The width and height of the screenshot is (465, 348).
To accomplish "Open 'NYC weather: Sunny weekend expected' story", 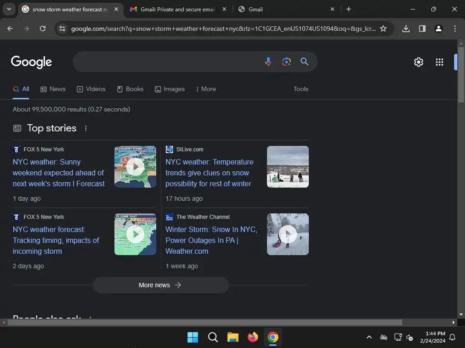I will (59, 173).
